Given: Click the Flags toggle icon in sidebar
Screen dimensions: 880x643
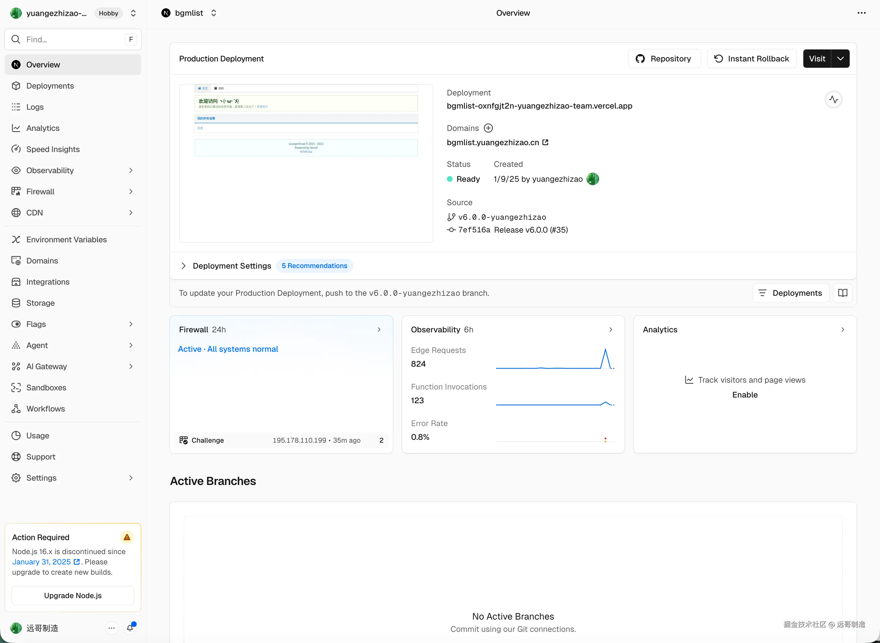Looking at the screenshot, I should [16, 324].
